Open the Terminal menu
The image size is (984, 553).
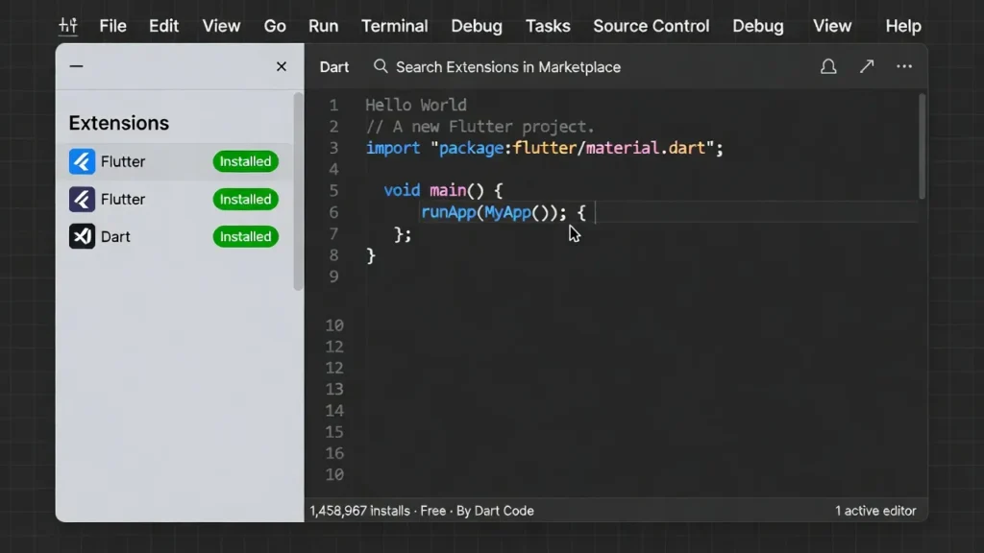395,26
